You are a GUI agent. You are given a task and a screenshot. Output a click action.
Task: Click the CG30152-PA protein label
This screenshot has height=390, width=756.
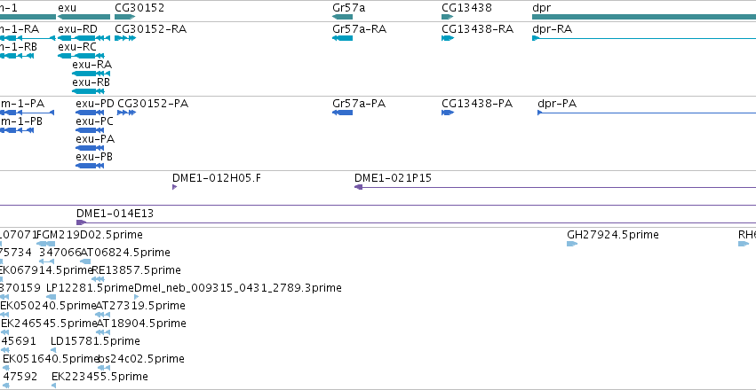coord(153,104)
